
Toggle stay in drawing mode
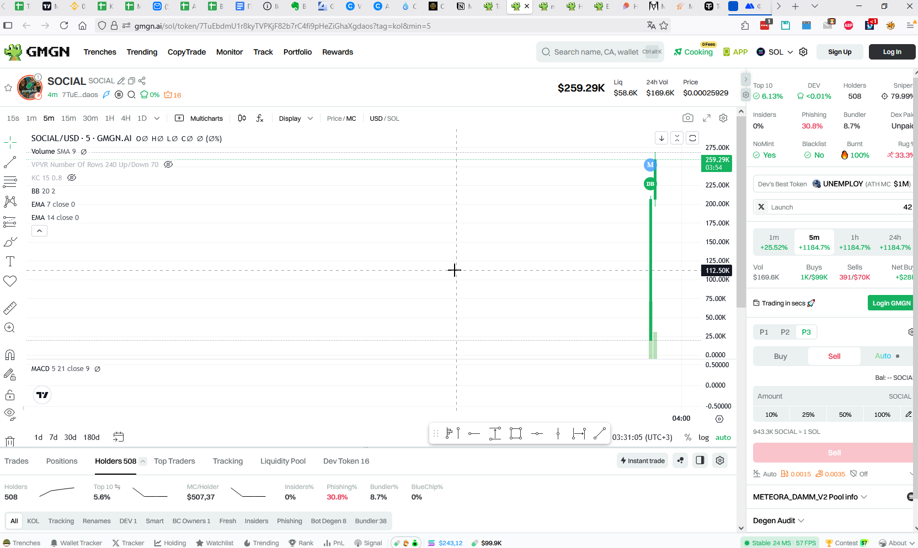pyautogui.click(x=10, y=375)
